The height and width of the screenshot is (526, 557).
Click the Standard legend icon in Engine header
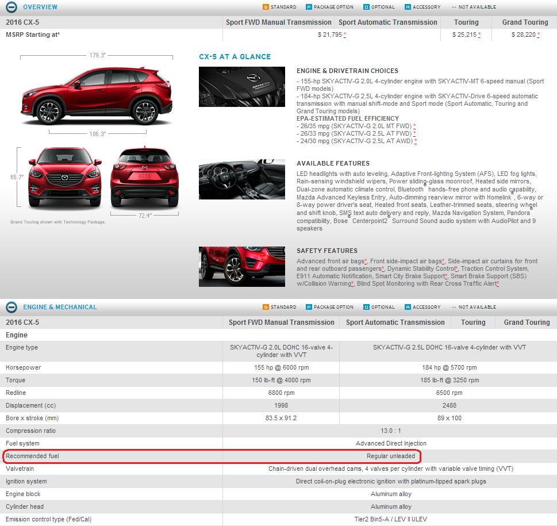266,307
